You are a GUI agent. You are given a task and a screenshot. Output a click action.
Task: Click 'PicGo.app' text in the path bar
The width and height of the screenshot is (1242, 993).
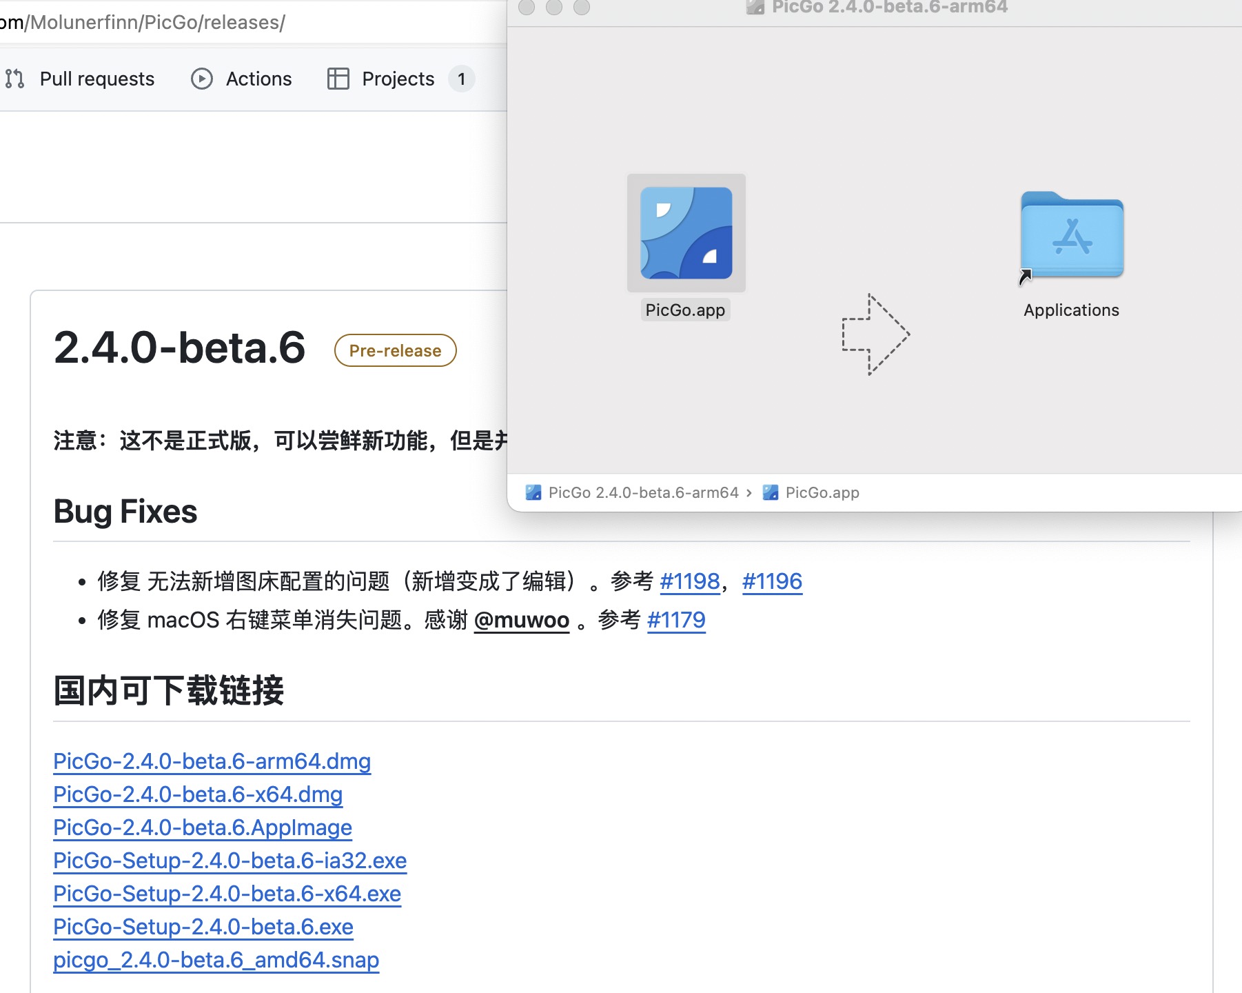pyautogui.click(x=822, y=492)
